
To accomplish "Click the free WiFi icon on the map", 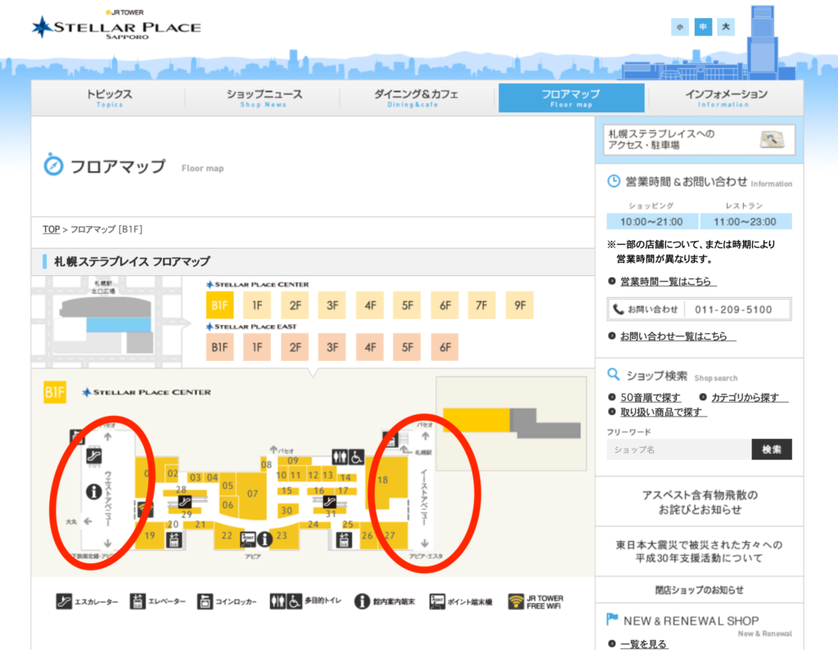I will [x=145, y=509].
